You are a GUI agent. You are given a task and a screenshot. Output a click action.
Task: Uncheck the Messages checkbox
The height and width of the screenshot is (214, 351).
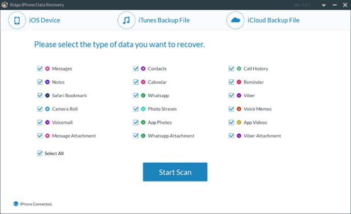tap(40, 68)
